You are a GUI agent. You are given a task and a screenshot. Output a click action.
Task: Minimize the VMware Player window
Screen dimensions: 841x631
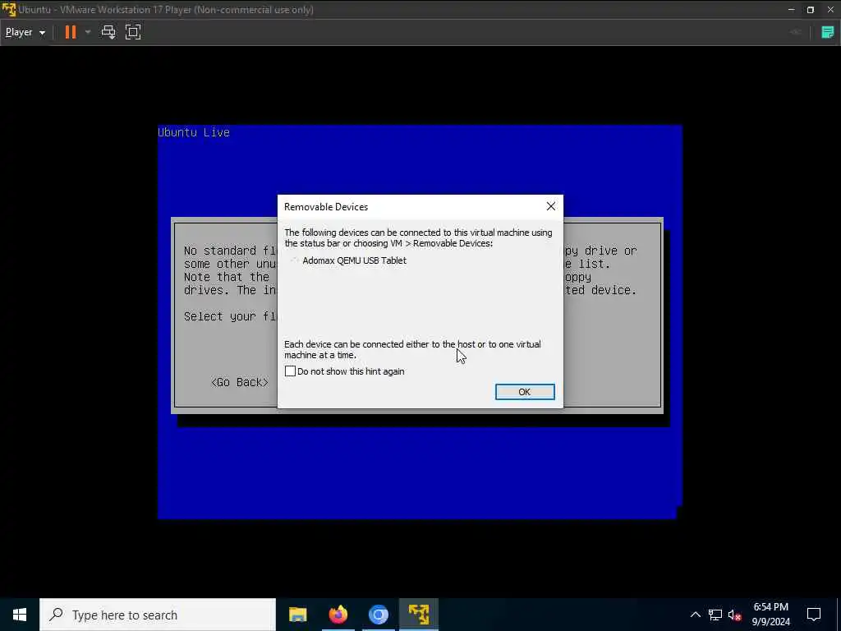coord(791,10)
